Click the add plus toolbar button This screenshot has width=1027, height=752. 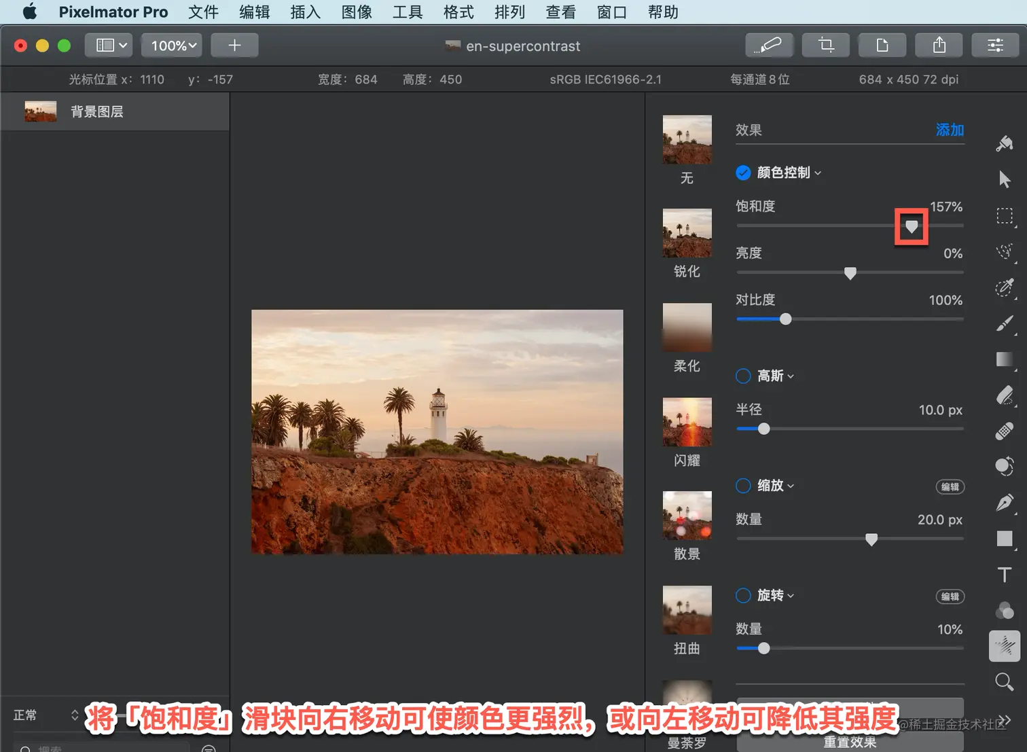click(x=234, y=46)
